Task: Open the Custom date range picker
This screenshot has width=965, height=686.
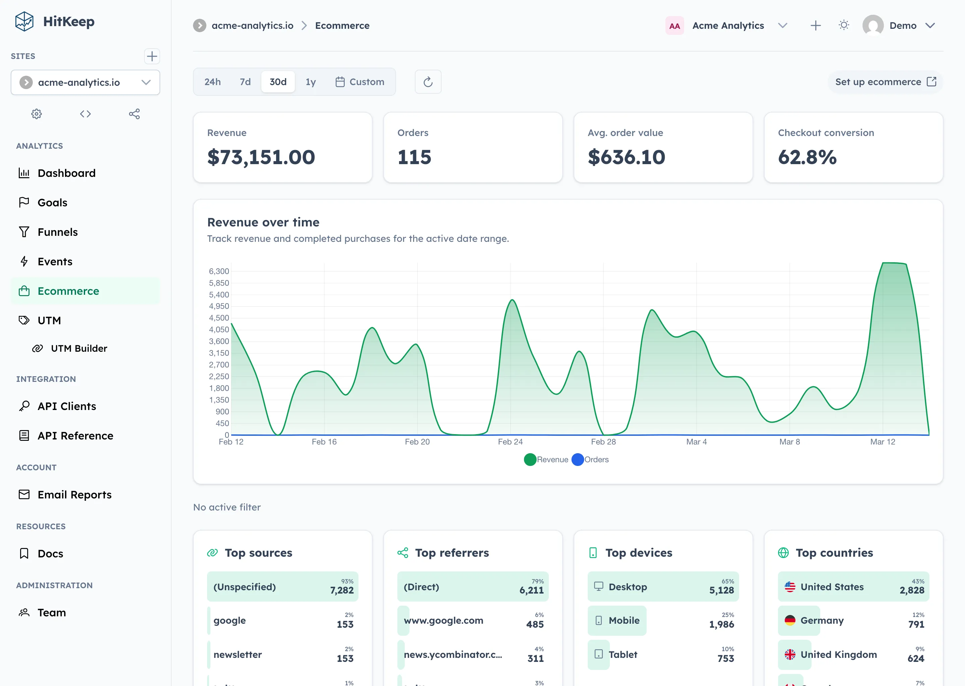Action: click(x=360, y=81)
